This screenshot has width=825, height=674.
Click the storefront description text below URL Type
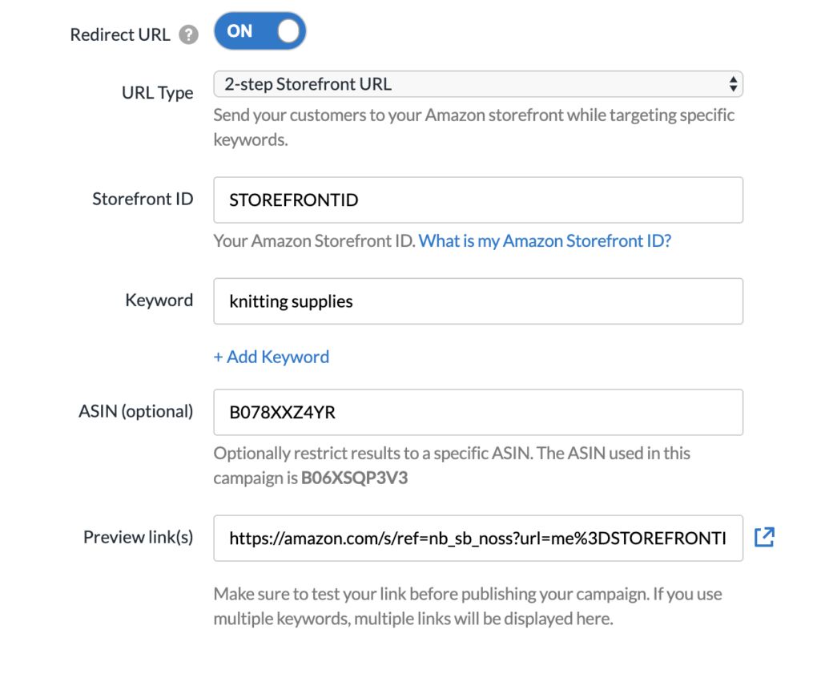pos(473,127)
